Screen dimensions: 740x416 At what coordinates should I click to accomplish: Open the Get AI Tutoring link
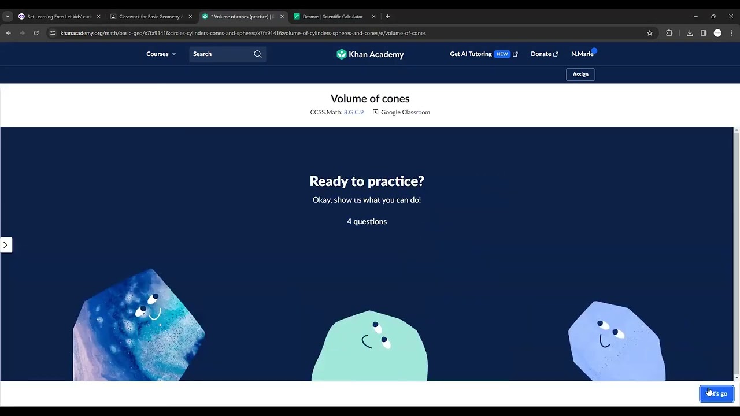484,54
